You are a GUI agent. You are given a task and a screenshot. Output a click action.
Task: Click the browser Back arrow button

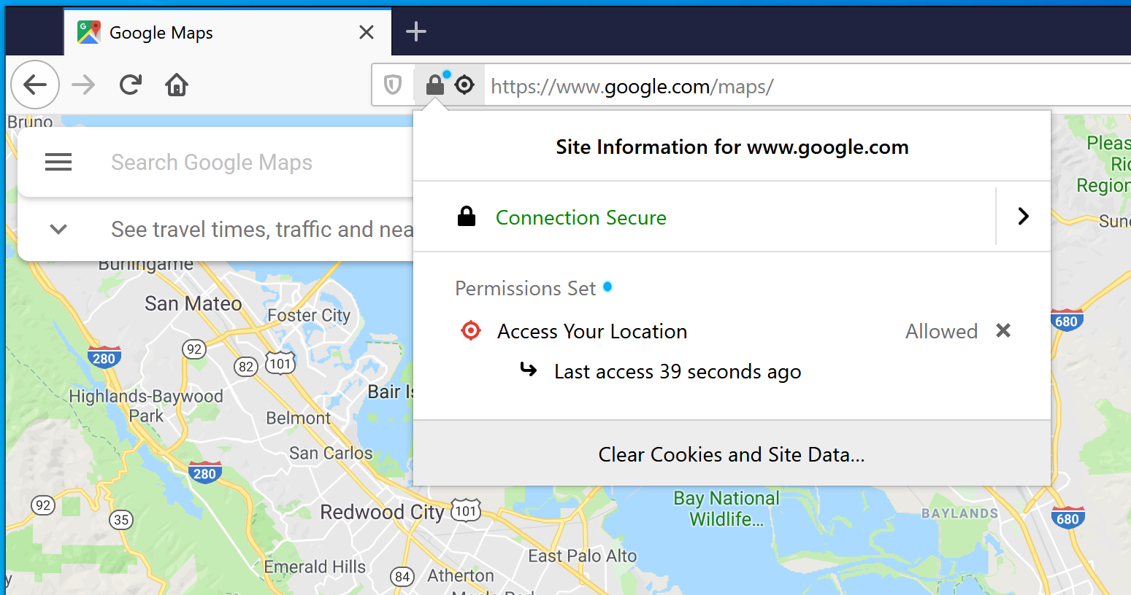coord(35,85)
